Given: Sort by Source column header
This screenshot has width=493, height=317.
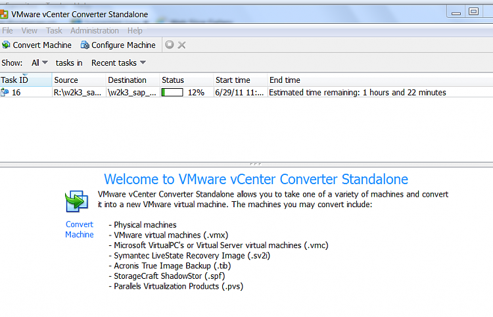Looking at the screenshot, I should [x=79, y=80].
